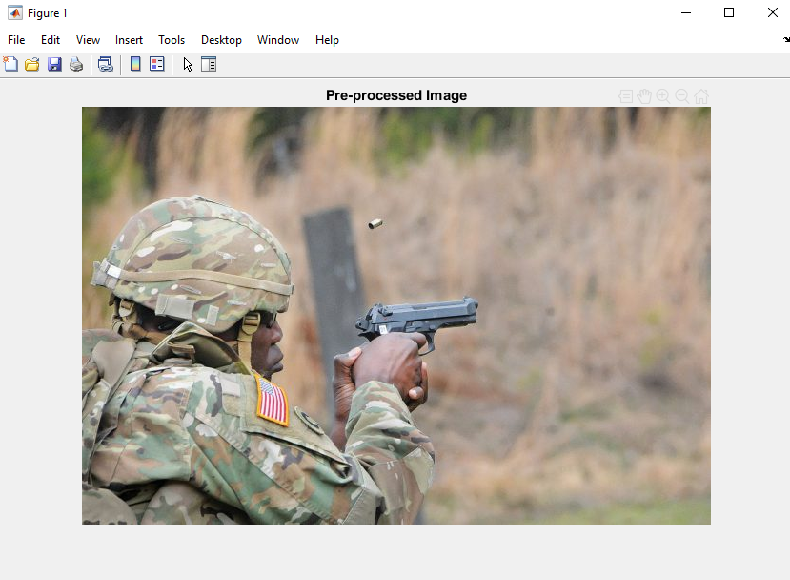
Task: Open the Desktop menu
Action: [x=221, y=40]
